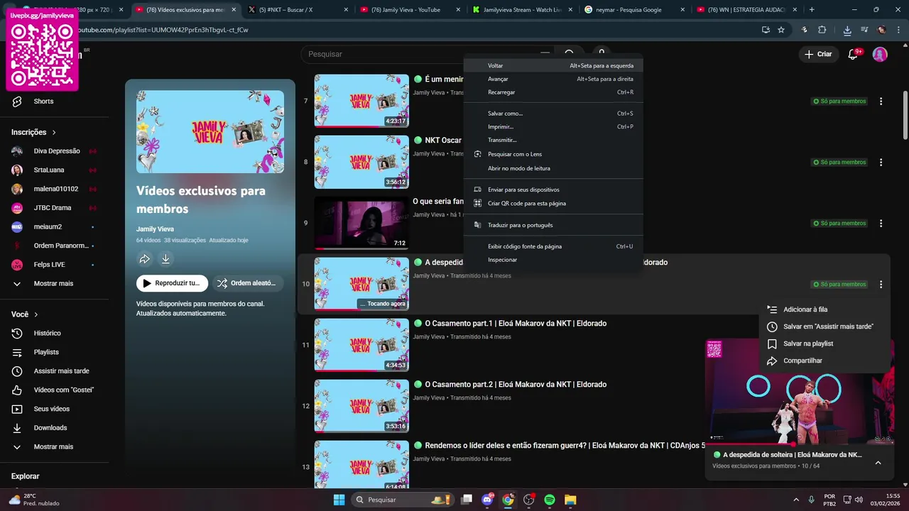
Task: Click the user avatar in YouTube header
Action: 880,55
